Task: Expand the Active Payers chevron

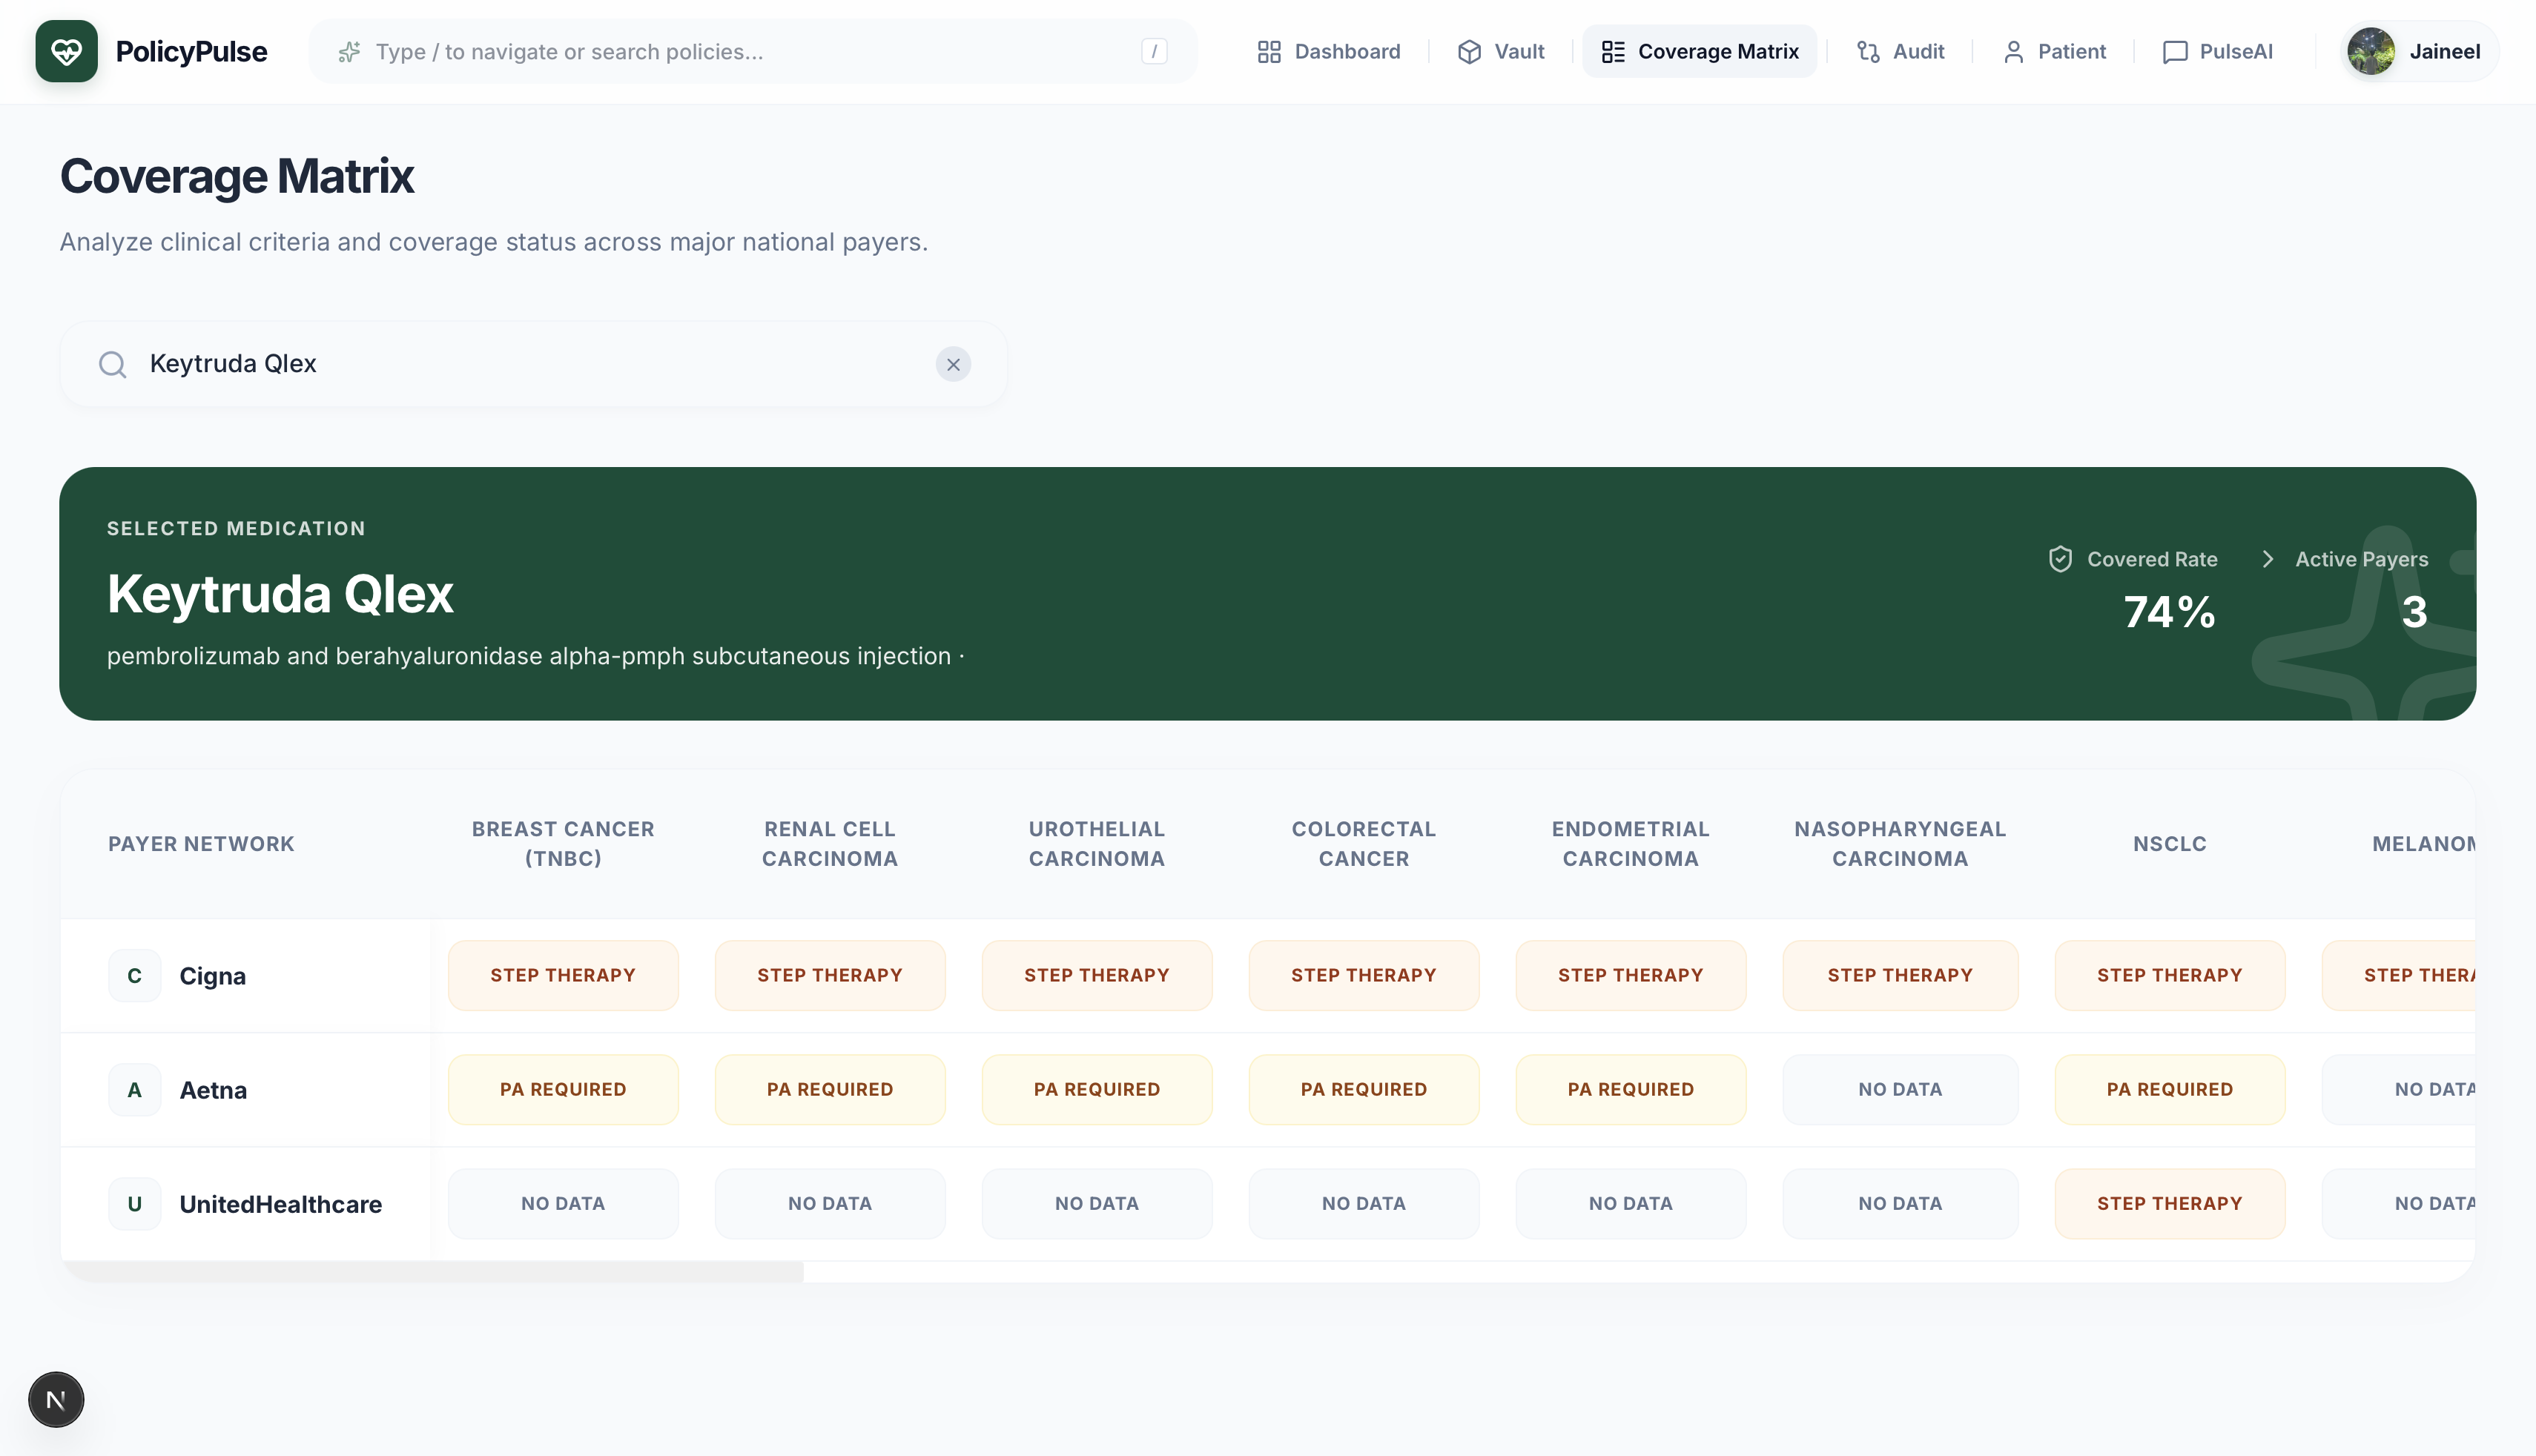Action: click(2268, 559)
